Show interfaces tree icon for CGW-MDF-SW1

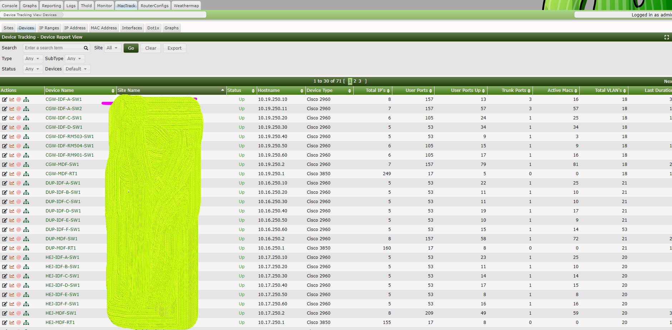(26, 164)
